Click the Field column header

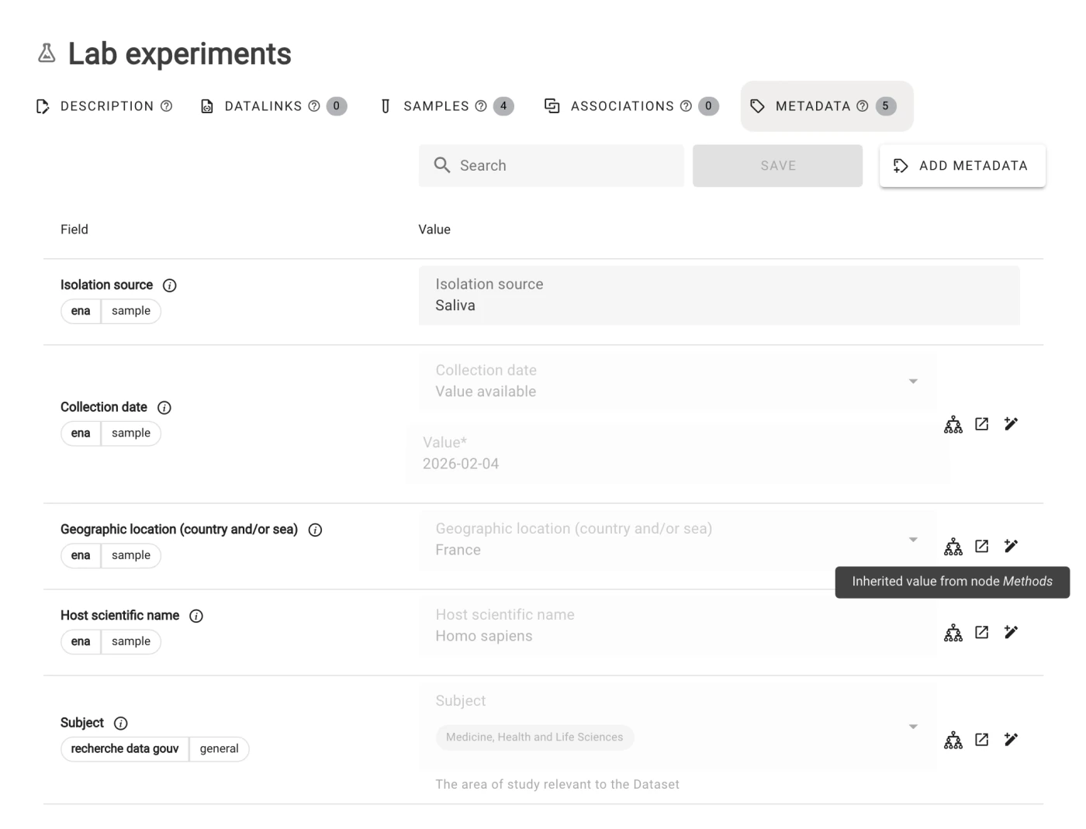pyautogui.click(x=74, y=230)
